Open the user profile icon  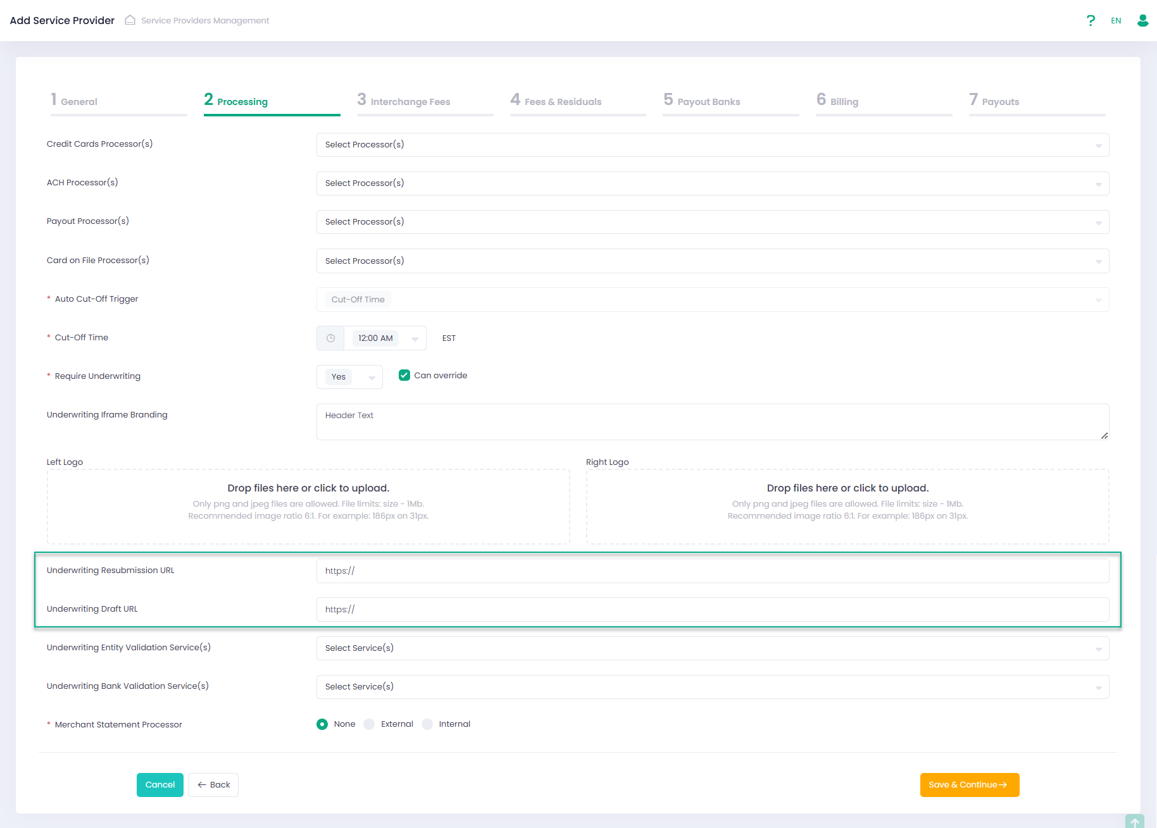click(x=1142, y=21)
